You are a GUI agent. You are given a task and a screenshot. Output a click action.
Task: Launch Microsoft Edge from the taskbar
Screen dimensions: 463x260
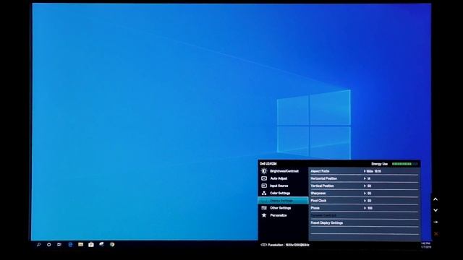click(70, 244)
